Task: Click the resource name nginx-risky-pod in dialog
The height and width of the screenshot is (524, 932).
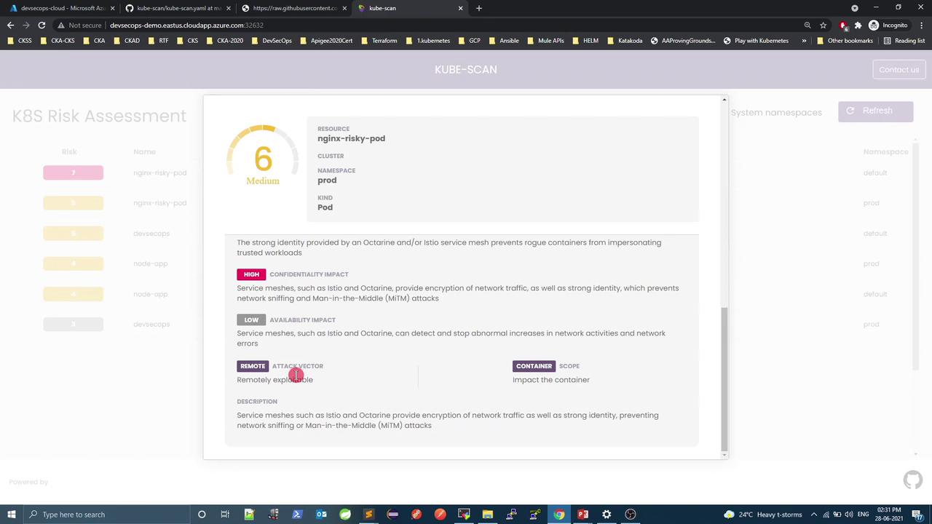Action: pyautogui.click(x=351, y=138)
